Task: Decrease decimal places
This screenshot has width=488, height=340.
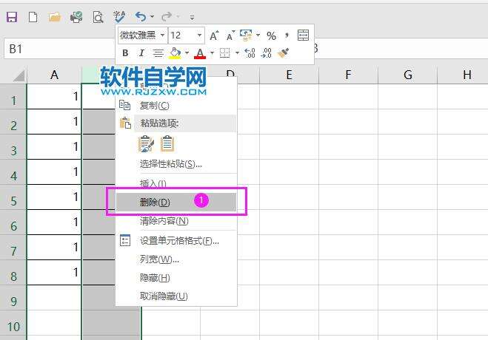Action: coord(267,53)
